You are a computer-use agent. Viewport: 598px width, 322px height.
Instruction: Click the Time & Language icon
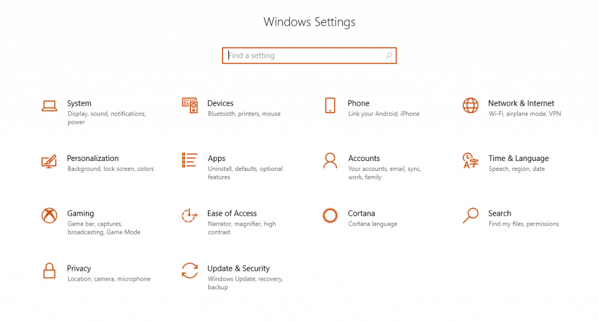tap(470, 161)
